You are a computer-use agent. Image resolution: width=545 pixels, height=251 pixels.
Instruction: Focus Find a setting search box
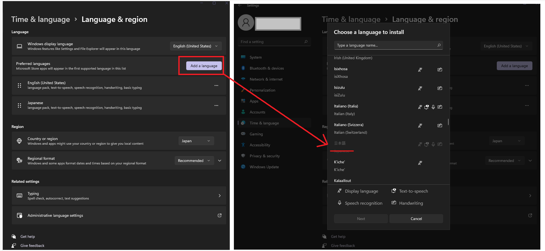pos(274,42)
